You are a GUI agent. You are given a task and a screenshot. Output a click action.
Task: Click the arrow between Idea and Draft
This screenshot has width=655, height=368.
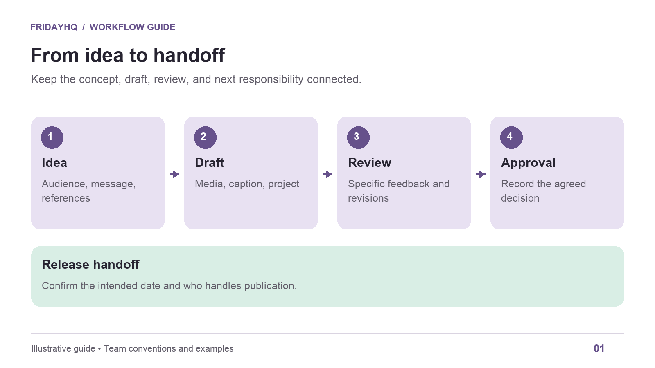[175, 175]
